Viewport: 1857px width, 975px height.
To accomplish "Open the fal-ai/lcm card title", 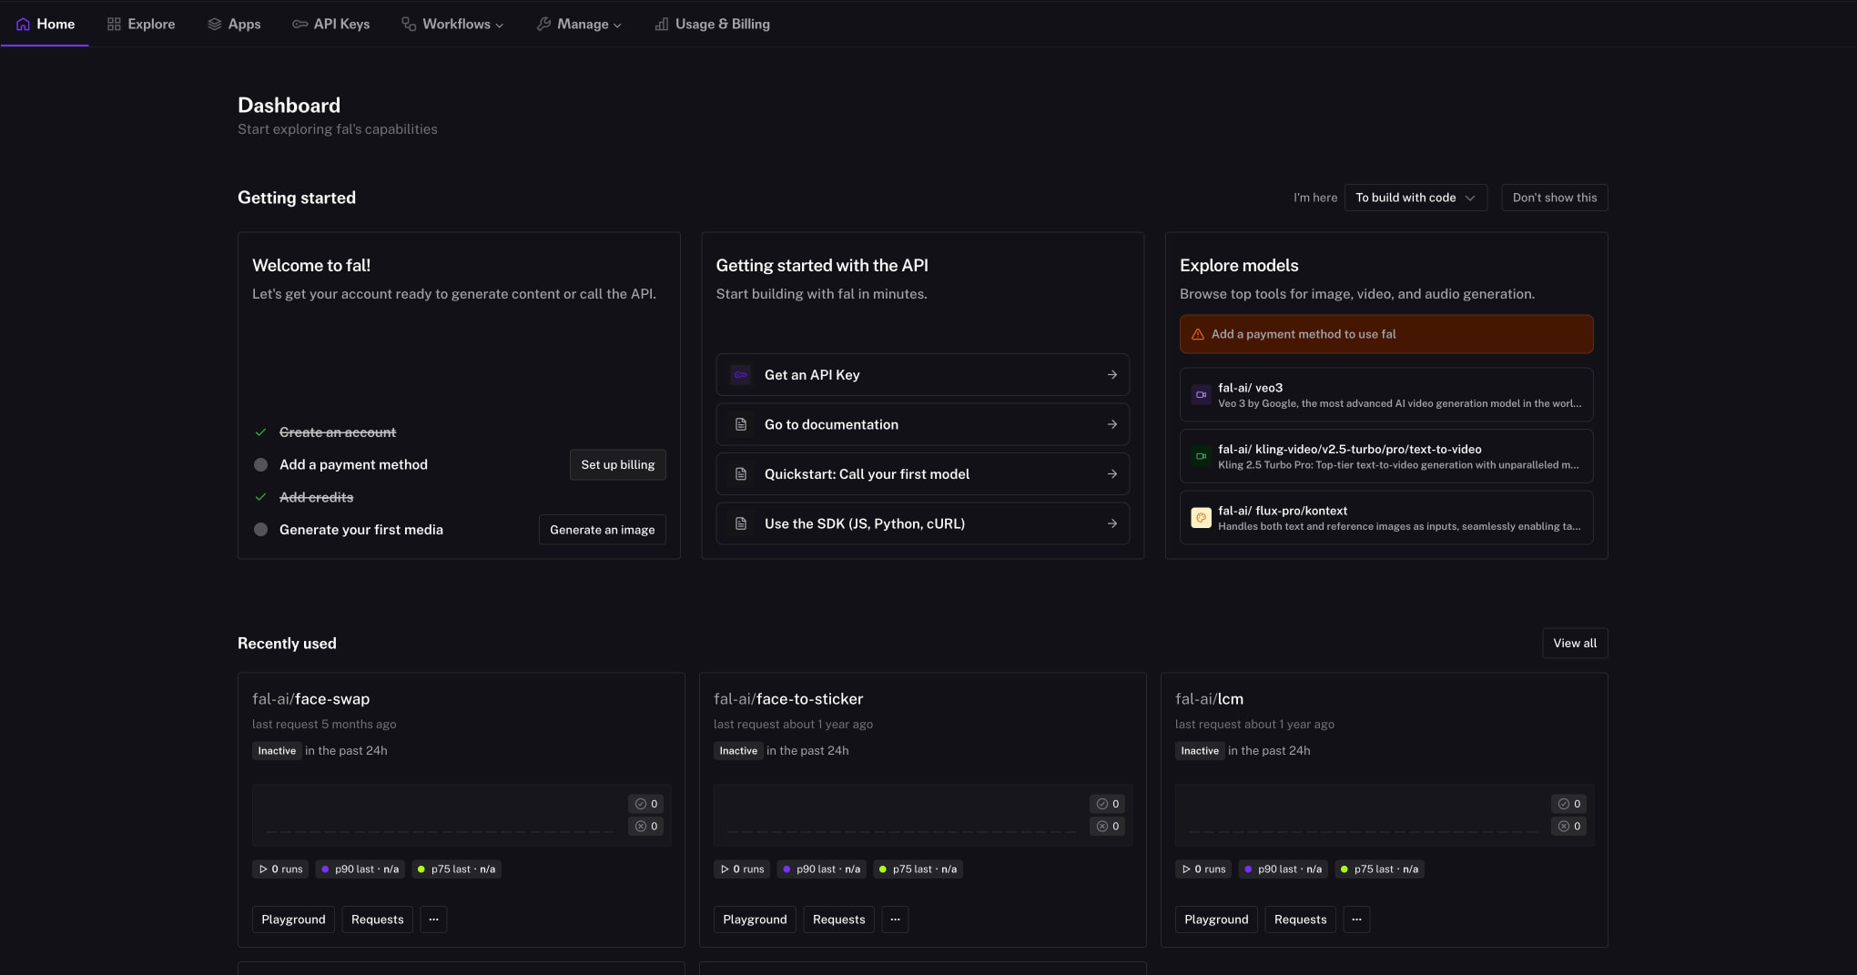I will [1209, 699].
